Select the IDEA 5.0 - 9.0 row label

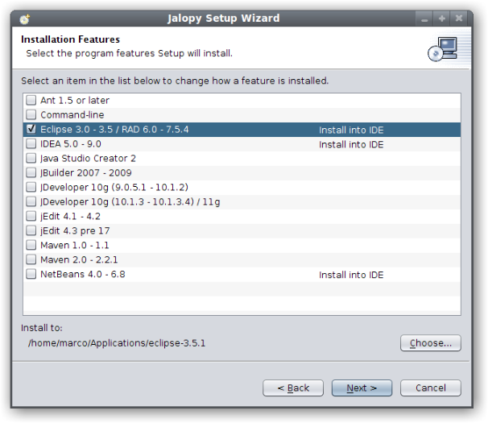coord(71,144)
